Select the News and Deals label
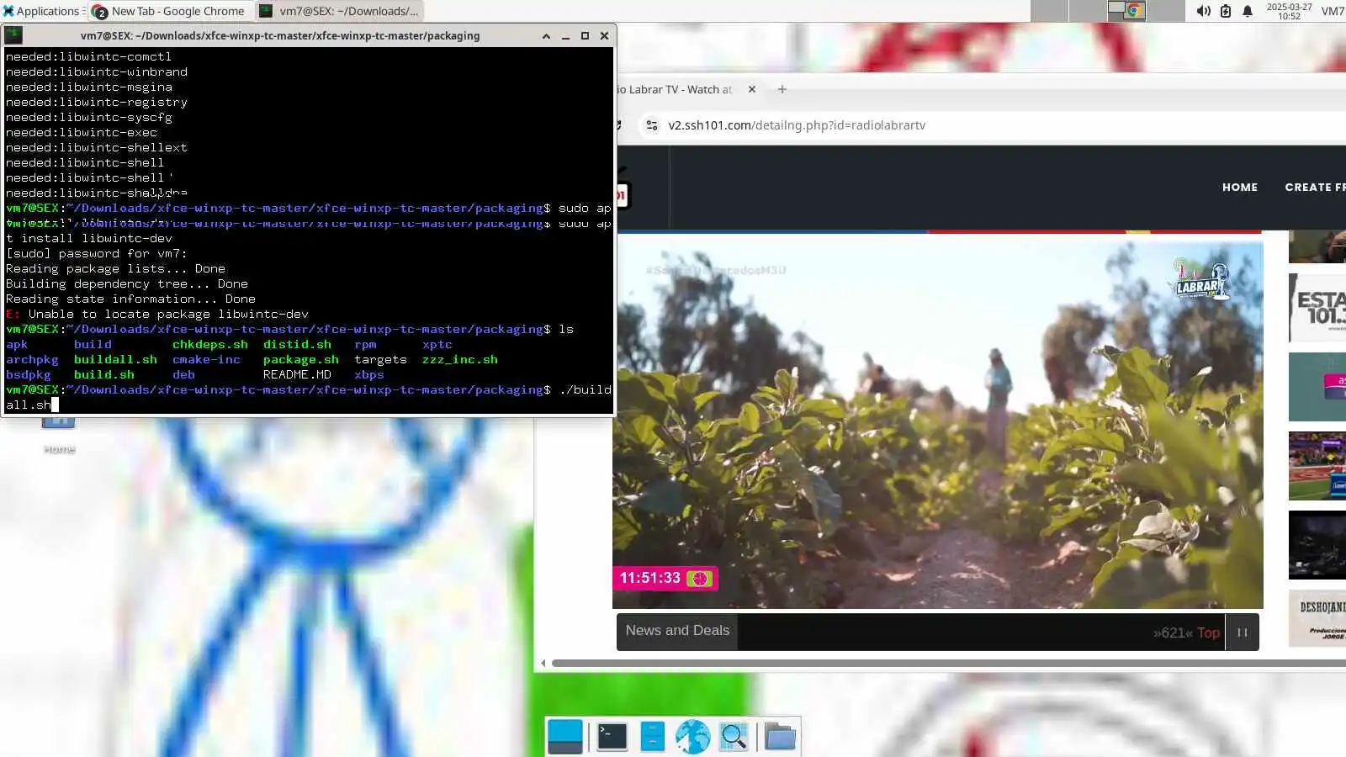The width and height of the screenshot is (1346, 757). pos(677,631)
